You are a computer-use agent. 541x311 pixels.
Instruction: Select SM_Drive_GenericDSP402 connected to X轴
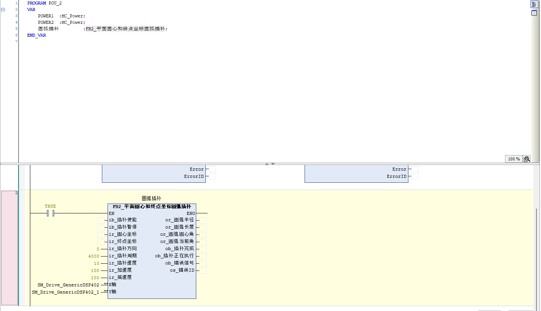(x=68, y=285)
